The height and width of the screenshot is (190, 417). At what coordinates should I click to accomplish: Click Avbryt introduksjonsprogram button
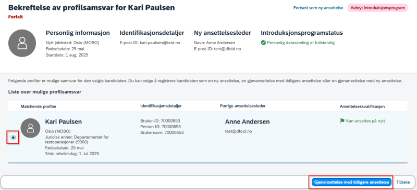click(x=377, y=8)
